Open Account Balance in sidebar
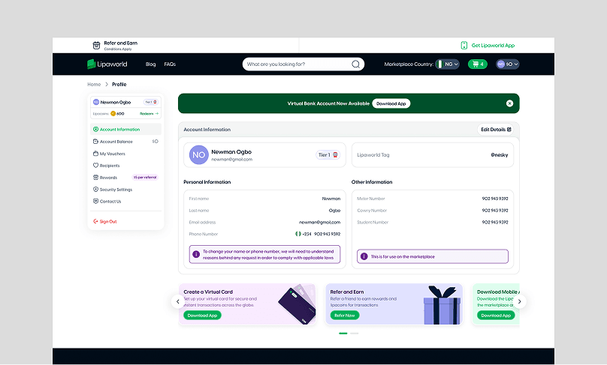The width and height of the screenshot is (607, 365). tap(125, 142)
